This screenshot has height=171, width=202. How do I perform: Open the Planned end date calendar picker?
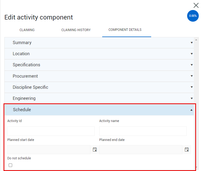pyautogui.click(x=187, y=149)
